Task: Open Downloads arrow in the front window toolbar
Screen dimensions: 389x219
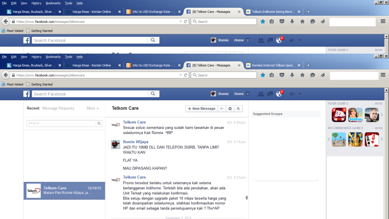Action: 292,75
